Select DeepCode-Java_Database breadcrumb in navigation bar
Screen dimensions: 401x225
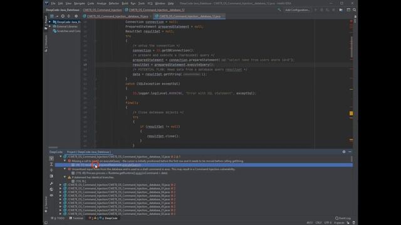point(63,10)
